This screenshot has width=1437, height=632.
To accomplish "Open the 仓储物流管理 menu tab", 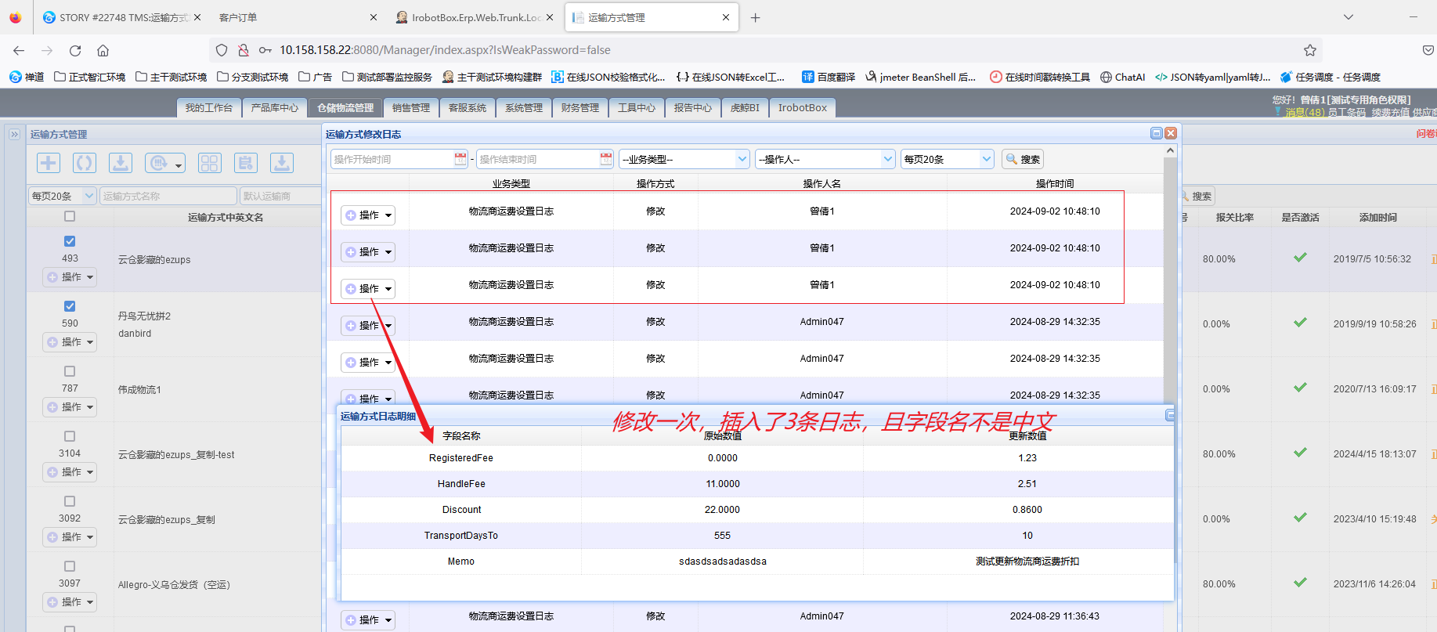I will click(x=345, y=108).
